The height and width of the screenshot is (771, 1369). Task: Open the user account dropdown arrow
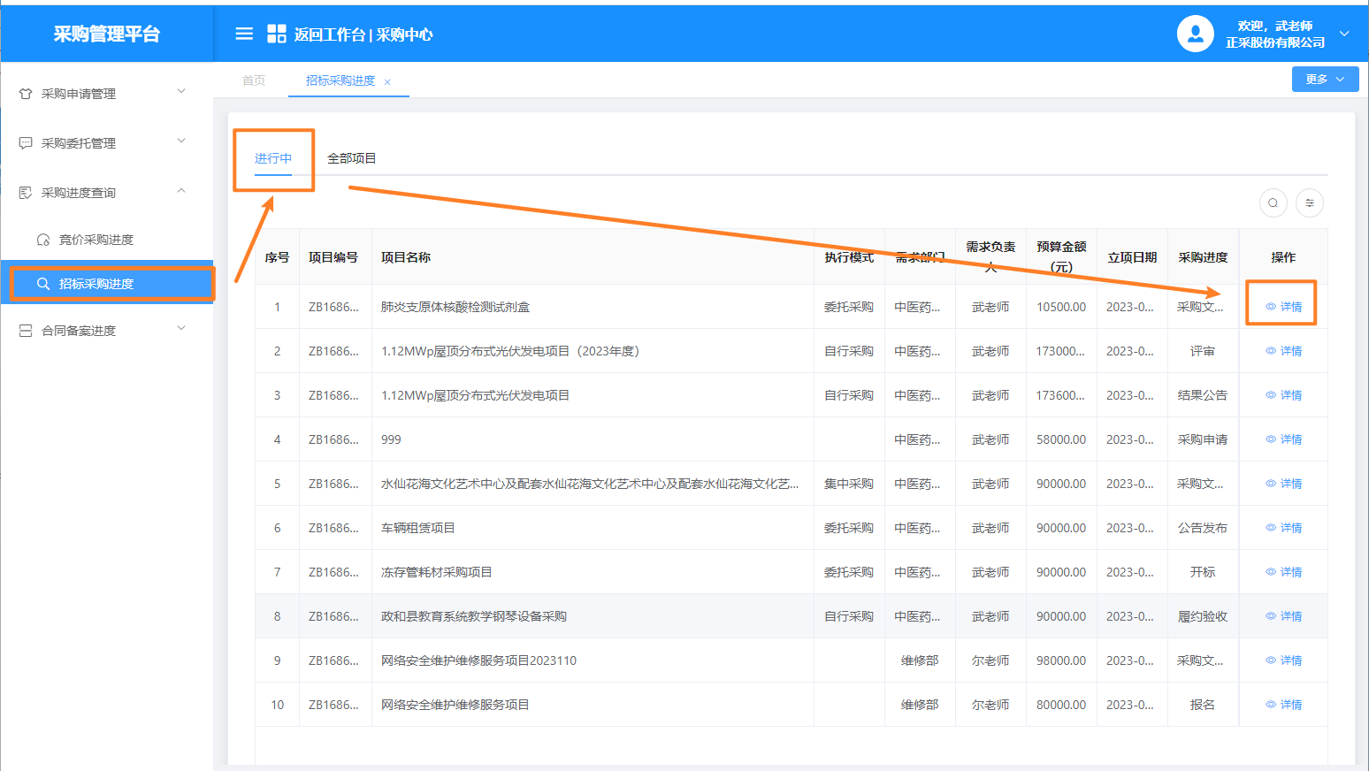click(x=1344, y=34)
